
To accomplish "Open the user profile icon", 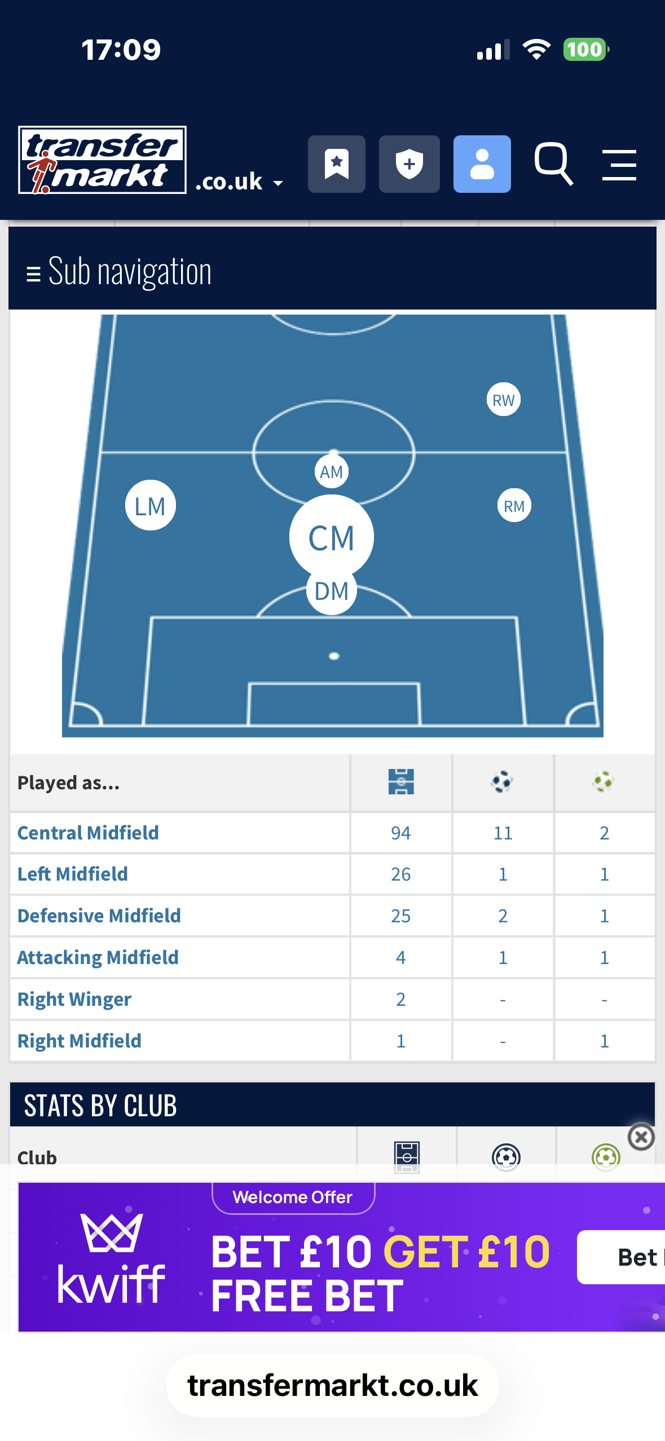I will pos(482,164).
